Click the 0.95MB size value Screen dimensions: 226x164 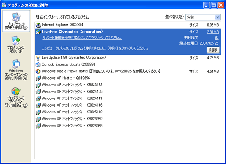point(213,25)
